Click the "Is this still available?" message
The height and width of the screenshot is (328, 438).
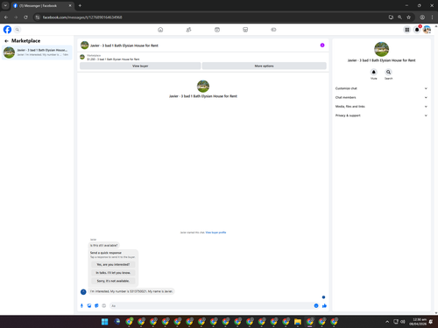point(104,246)
